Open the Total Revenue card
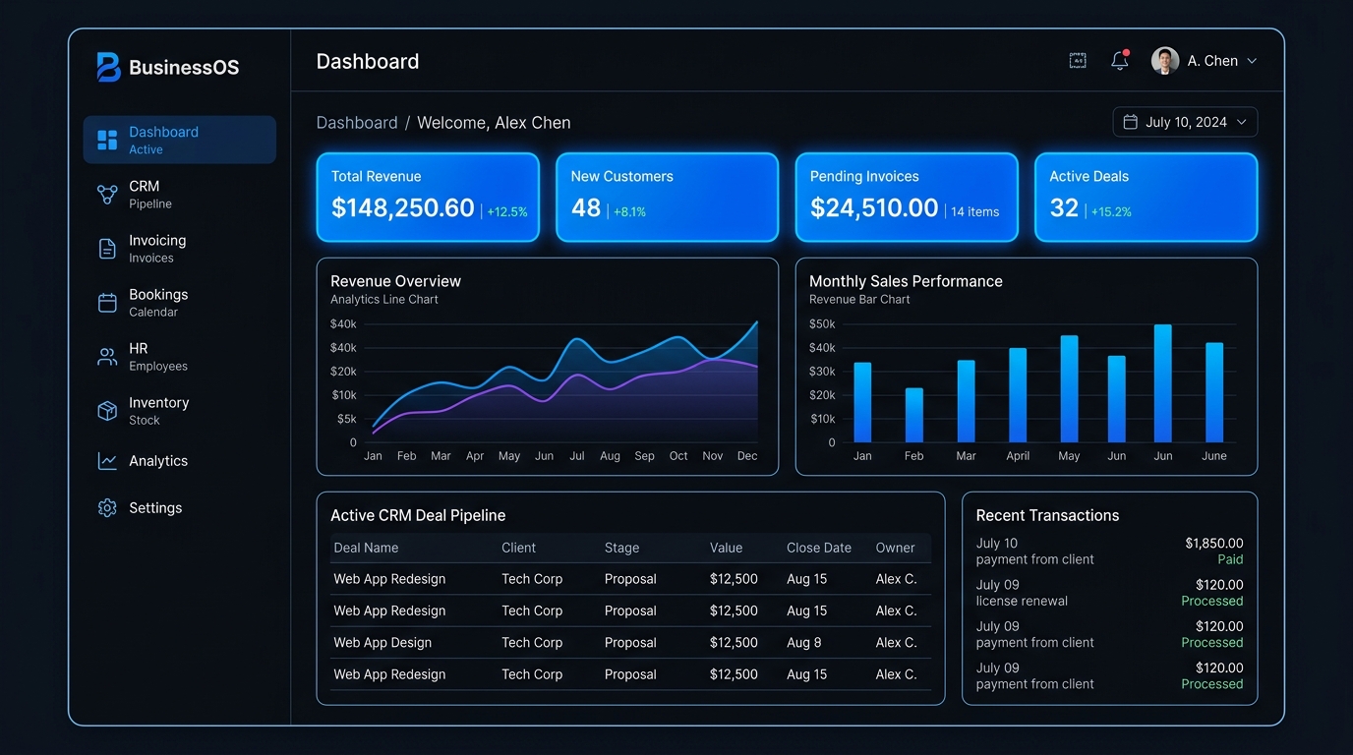 (428, 197)
